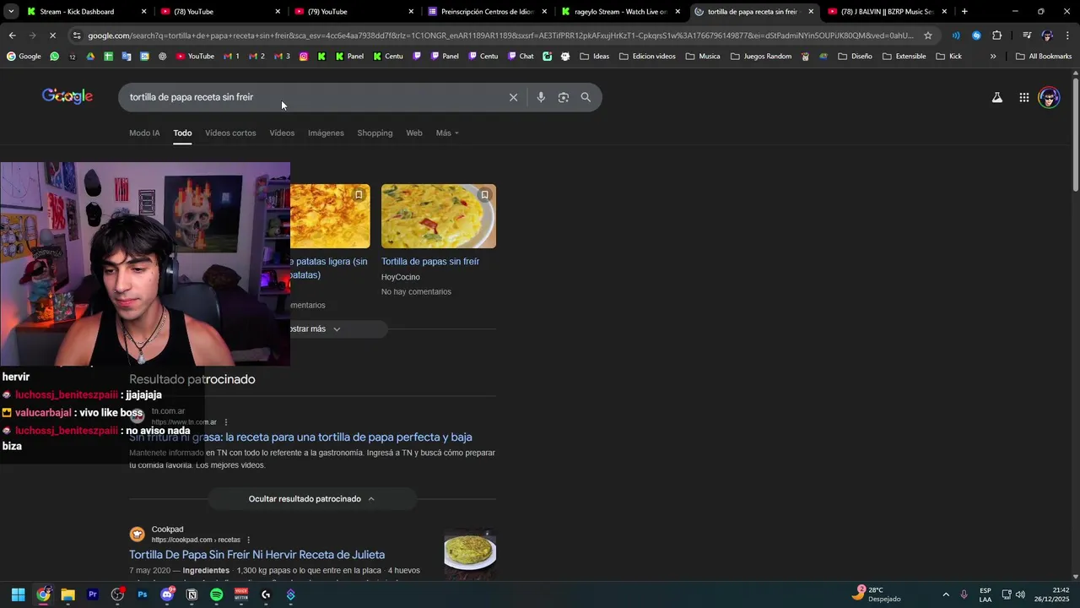The height and width of the screenshot is (608, 1080).
Task: Open File Explorer from the taskbar
Action: (x=67, y=594)
